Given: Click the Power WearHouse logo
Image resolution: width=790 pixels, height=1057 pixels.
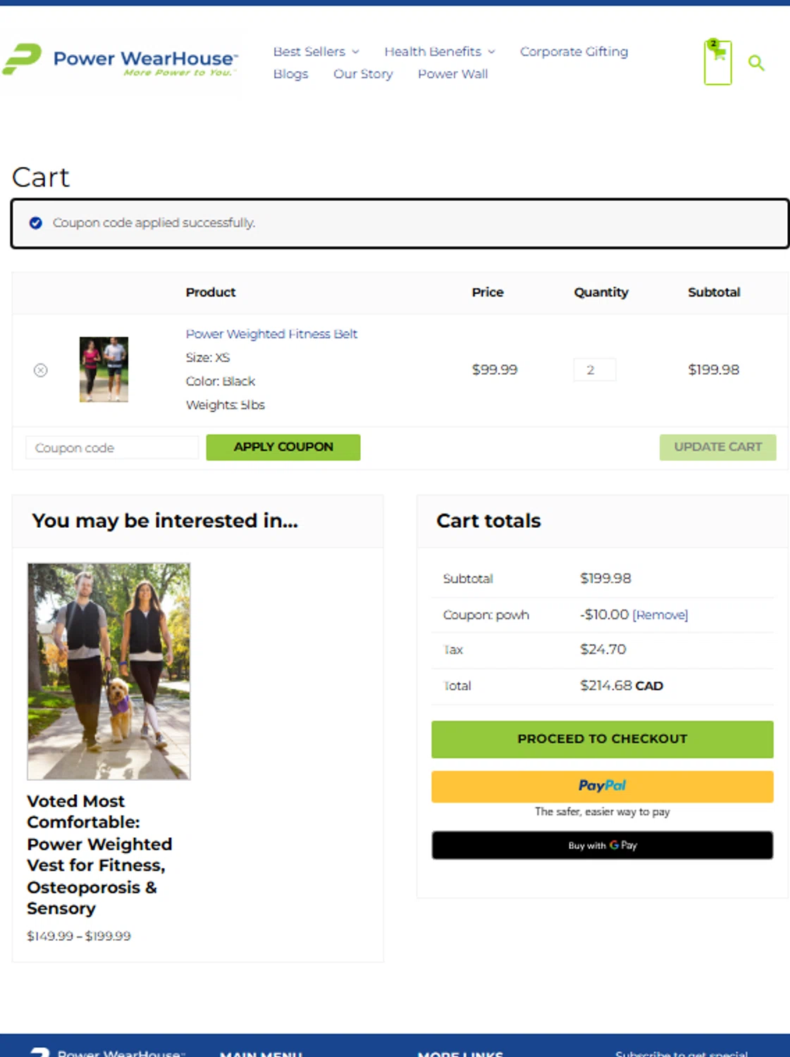Looking at the screenshot, I should point(121,61).
